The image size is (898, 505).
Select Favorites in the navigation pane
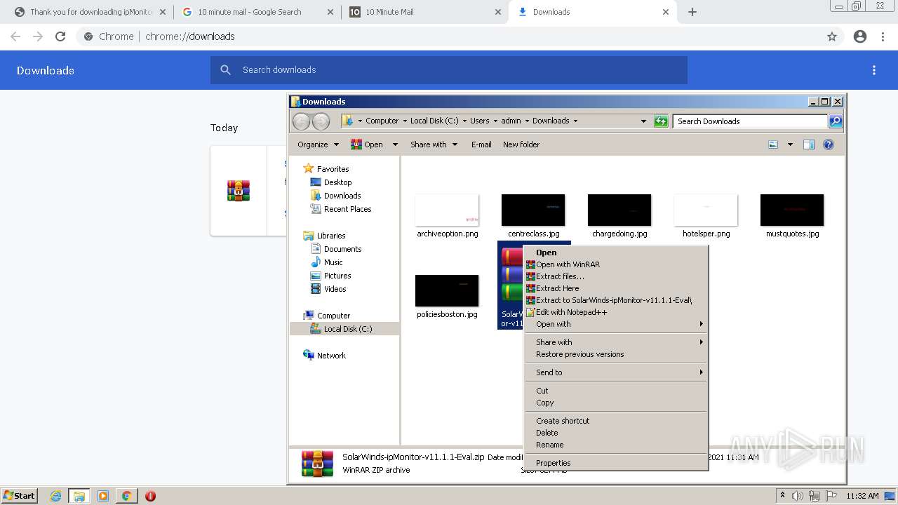(x=333, y=169)
